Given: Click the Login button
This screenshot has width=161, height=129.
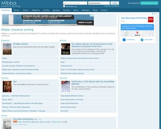Looking at the screenshot, I should point(114,3).
